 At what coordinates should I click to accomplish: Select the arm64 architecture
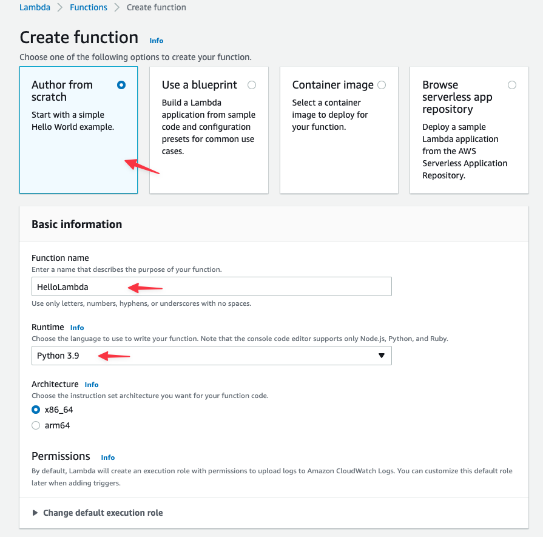(x=36, y=425)
